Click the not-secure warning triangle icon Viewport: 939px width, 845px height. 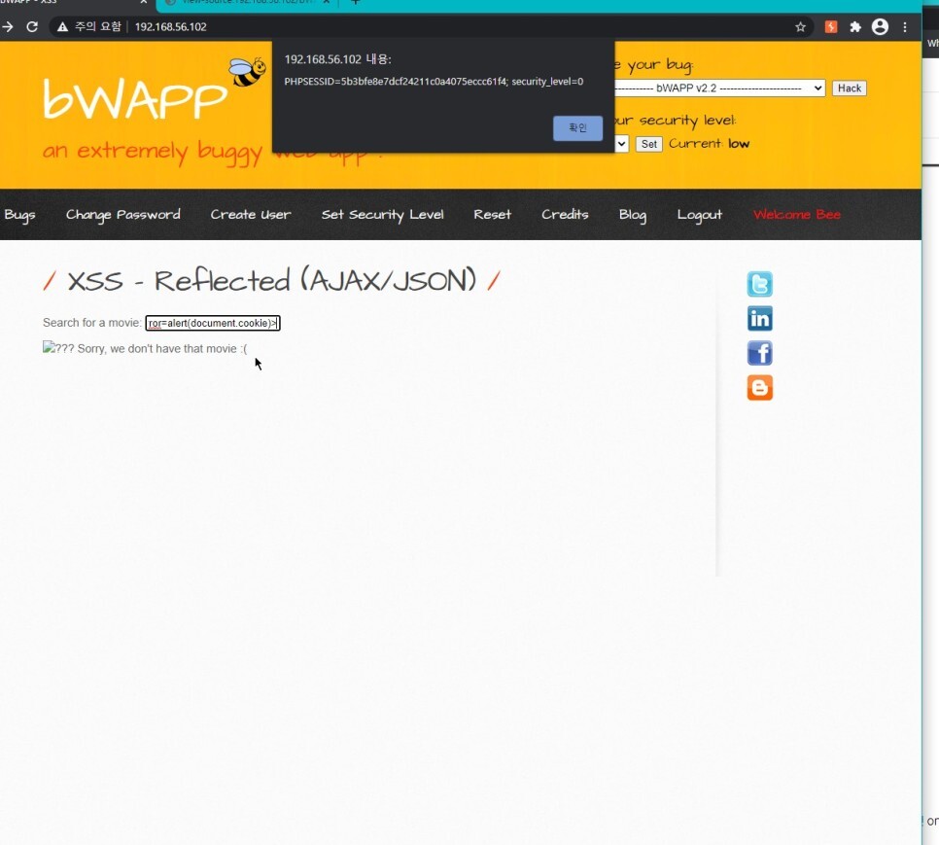tap(62, 27)
